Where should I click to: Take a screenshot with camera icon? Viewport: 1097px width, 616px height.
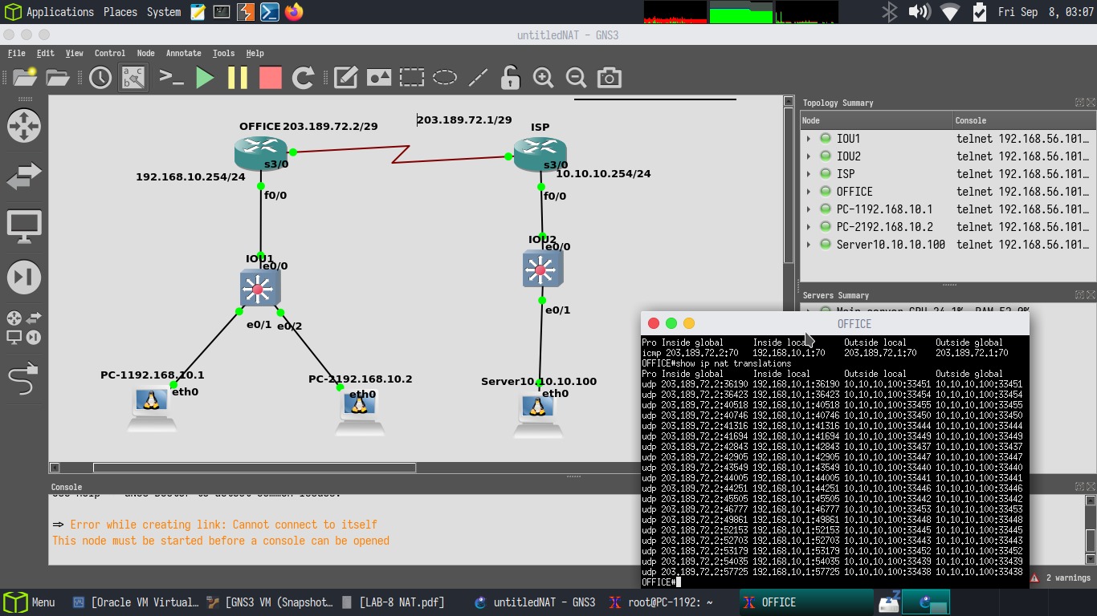[x=610, y=78]
